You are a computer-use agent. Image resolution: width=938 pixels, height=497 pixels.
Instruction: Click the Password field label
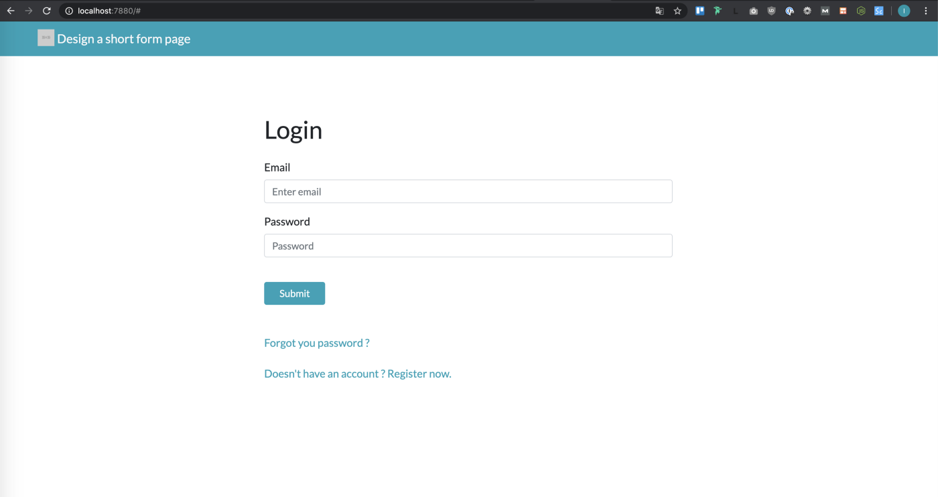pos(287,222)
